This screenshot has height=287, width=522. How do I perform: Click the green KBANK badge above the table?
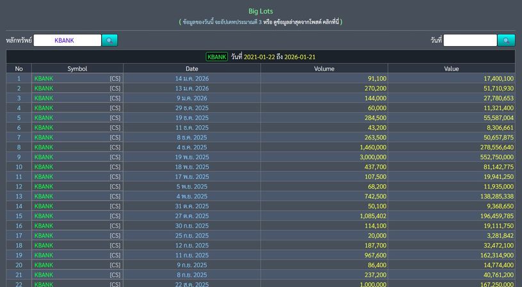pos(216,57)
